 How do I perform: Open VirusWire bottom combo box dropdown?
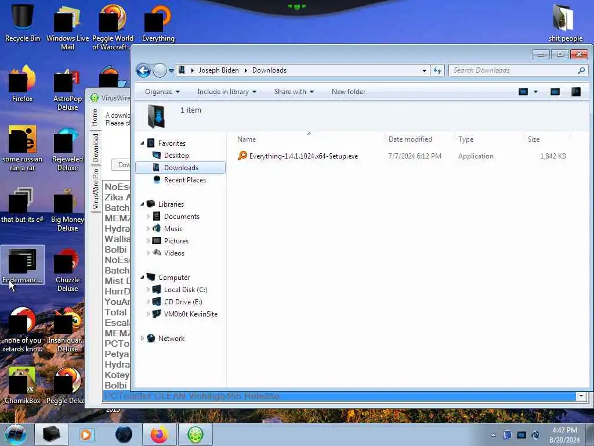click(x=581, y=396)
